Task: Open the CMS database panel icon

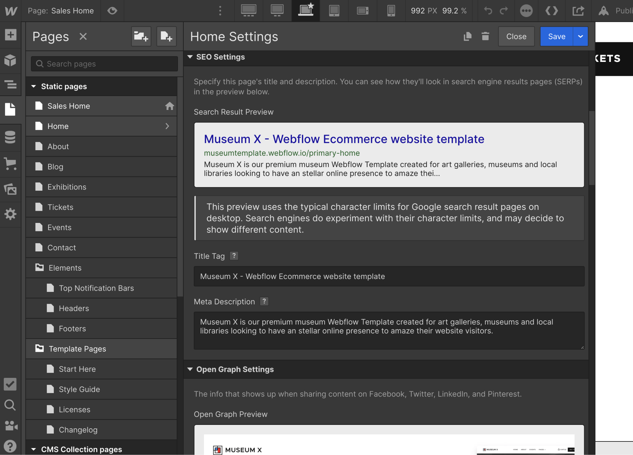Action: pyautogui.click(x=11, y=137)
